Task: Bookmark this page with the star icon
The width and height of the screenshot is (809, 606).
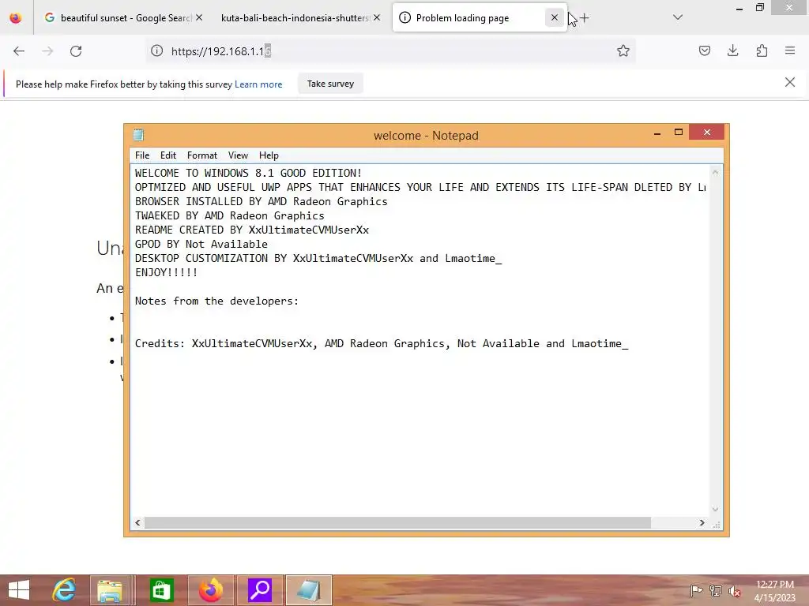Action: click(x=623, y=51)
